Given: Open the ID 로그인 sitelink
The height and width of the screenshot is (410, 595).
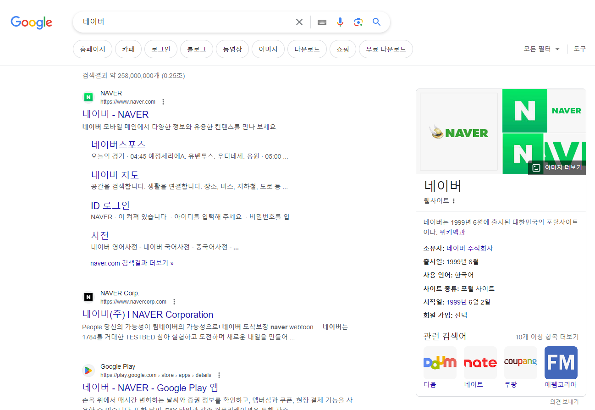Looking at the screenshot, I should tap(110, 205).
